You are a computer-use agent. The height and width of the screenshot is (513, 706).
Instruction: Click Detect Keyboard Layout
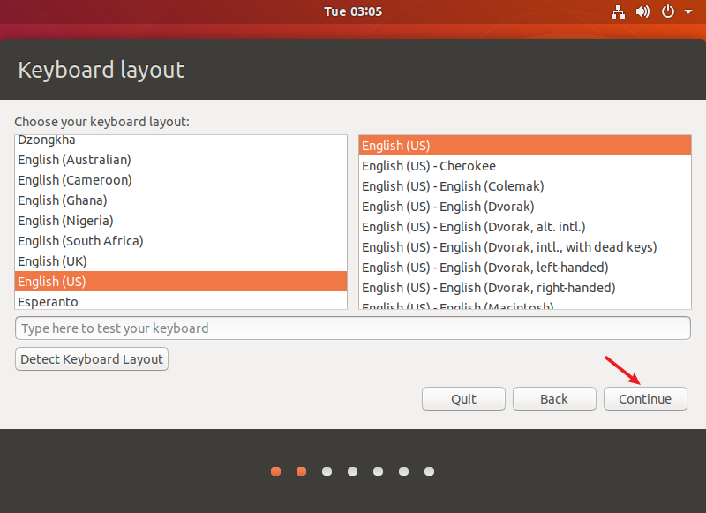coord(92,359)
